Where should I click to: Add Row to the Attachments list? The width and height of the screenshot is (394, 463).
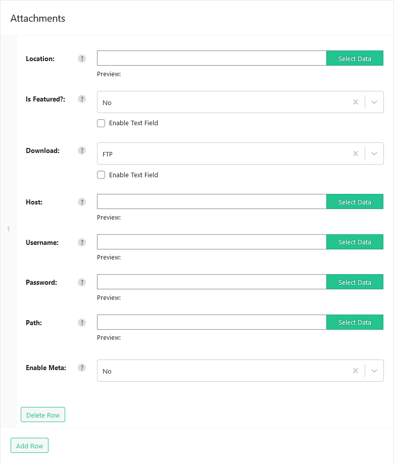click(x=29, y=445)
